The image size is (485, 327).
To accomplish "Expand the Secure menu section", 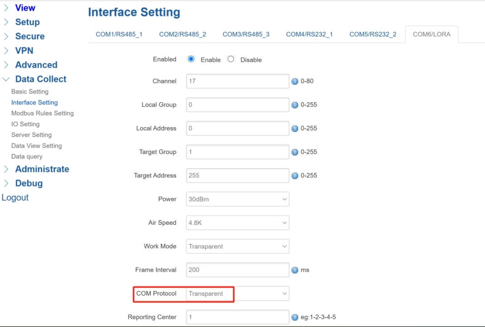I will 30,36.
